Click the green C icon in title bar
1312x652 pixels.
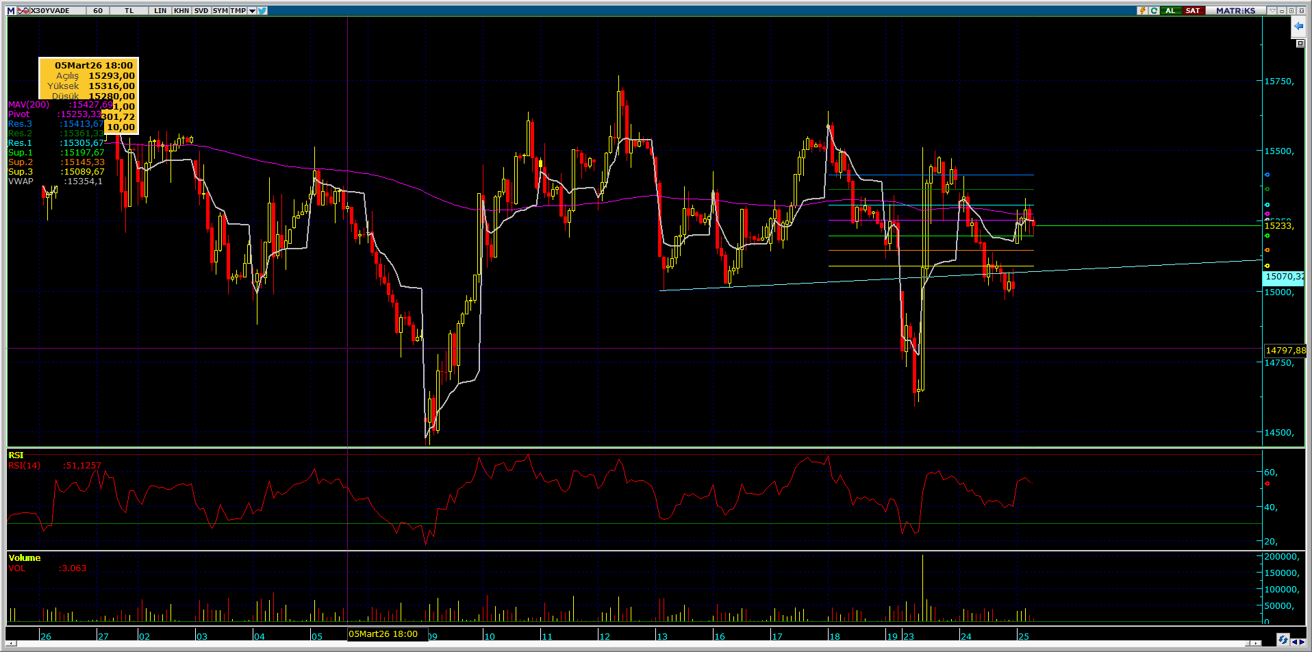(1155, 10)
